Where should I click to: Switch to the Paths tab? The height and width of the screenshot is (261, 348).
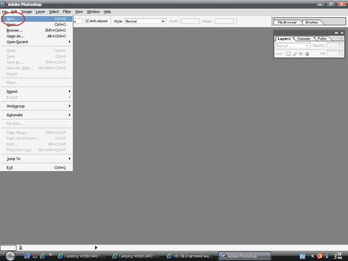pyautogui.click(x=322, y=39)
